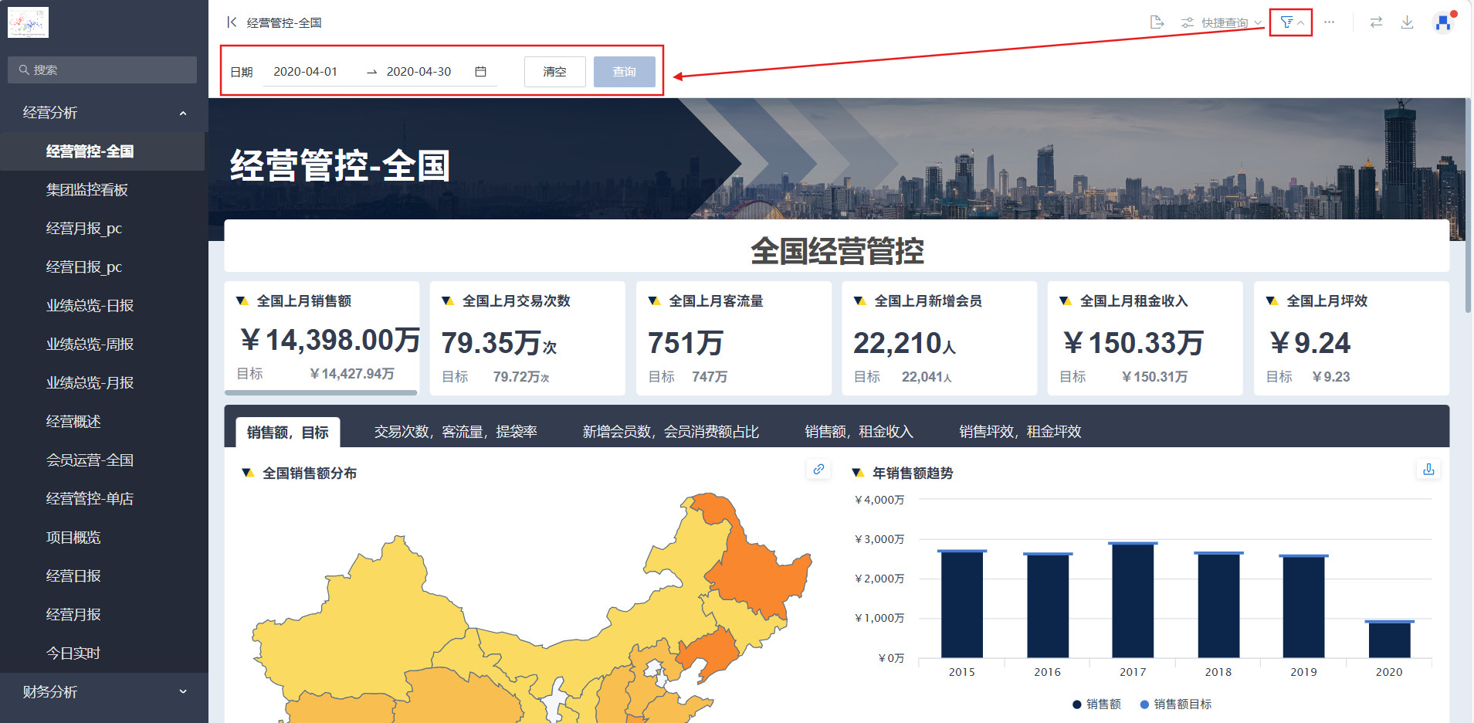Open 集团监控看板 in the sidebar
This screenshot has height=723, width=1474.
(87, 190)
